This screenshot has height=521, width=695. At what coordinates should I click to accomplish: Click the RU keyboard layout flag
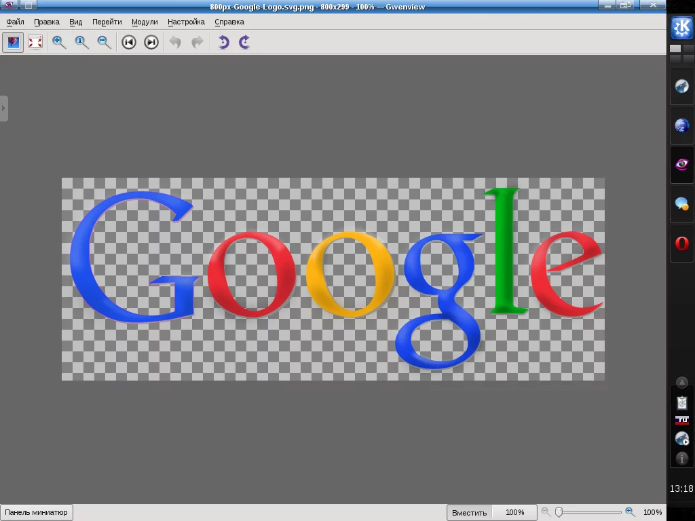click(681, 420)
